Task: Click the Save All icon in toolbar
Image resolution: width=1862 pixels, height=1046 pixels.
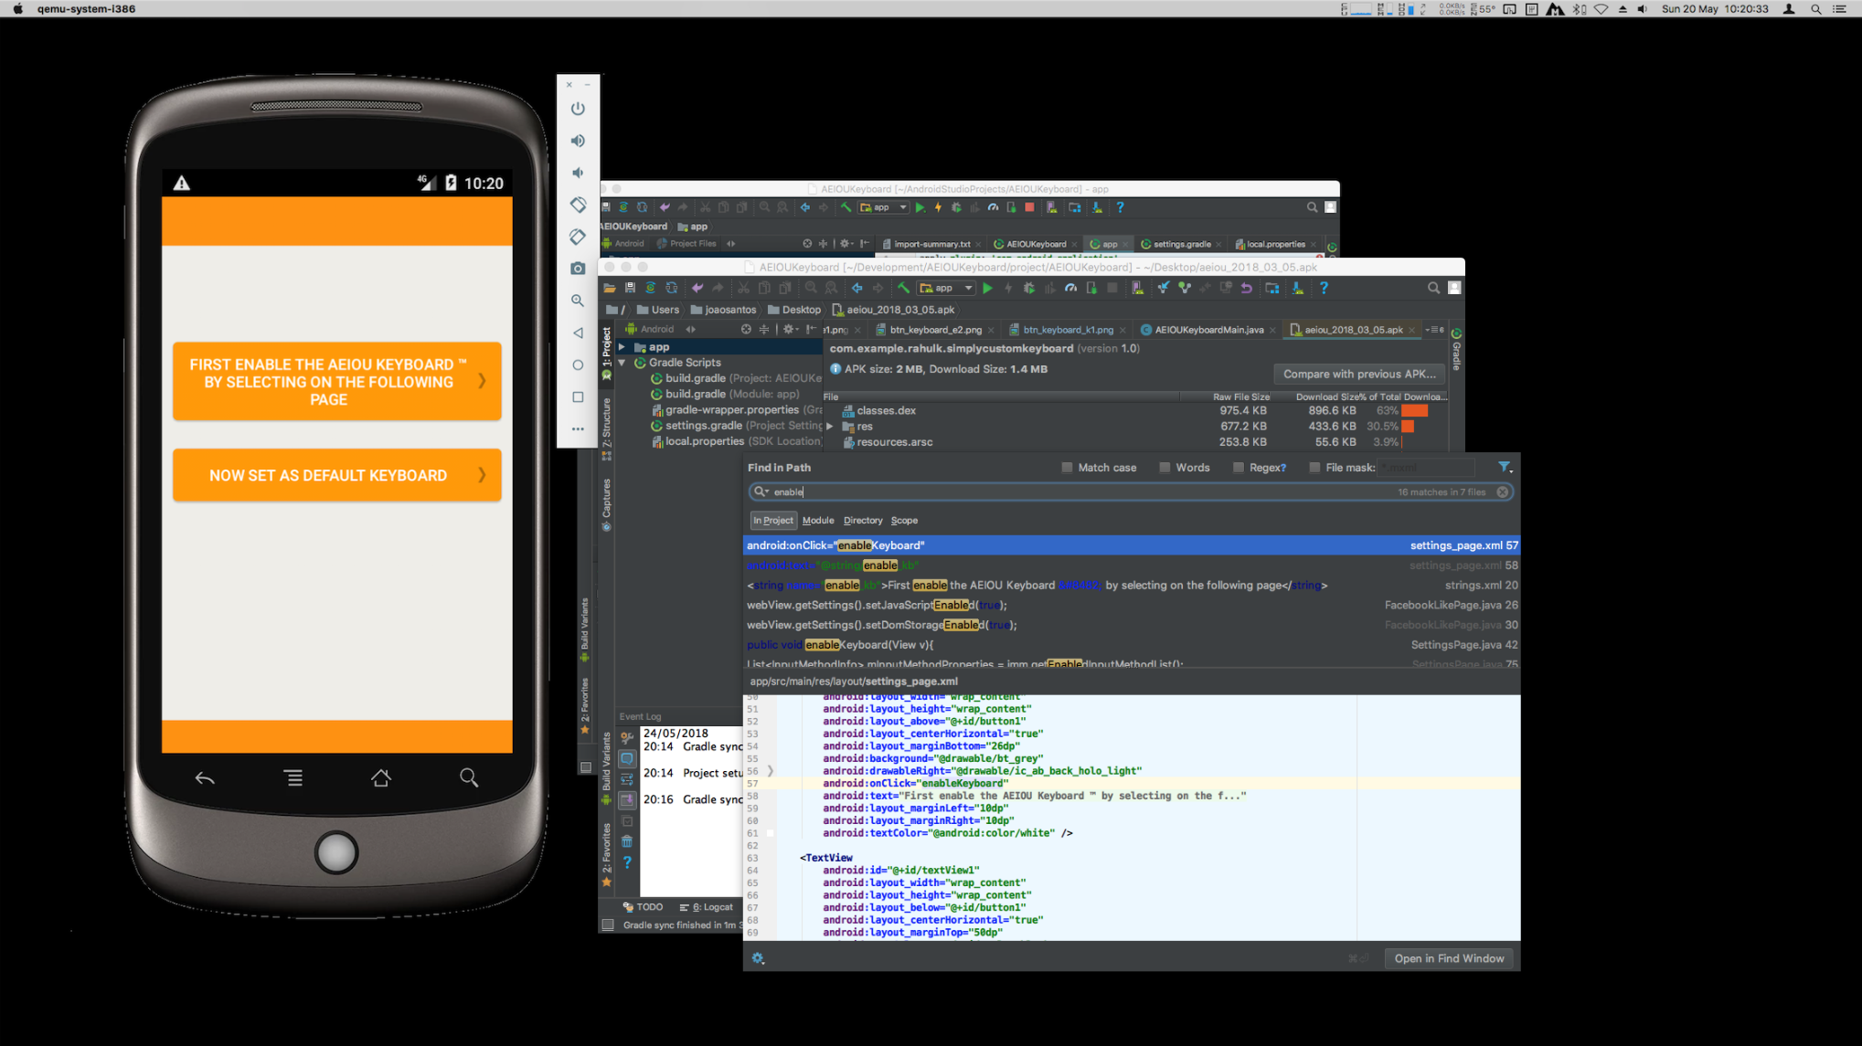Action: [x=630, y=288]
